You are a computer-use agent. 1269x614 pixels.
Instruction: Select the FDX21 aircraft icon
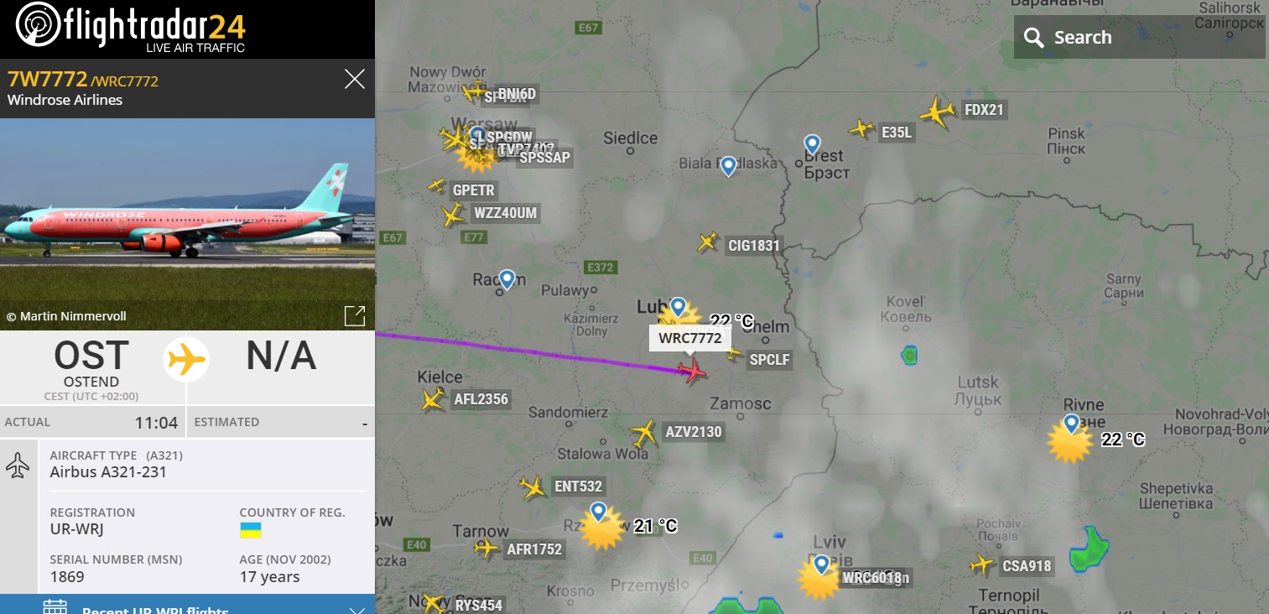[937, 112]
